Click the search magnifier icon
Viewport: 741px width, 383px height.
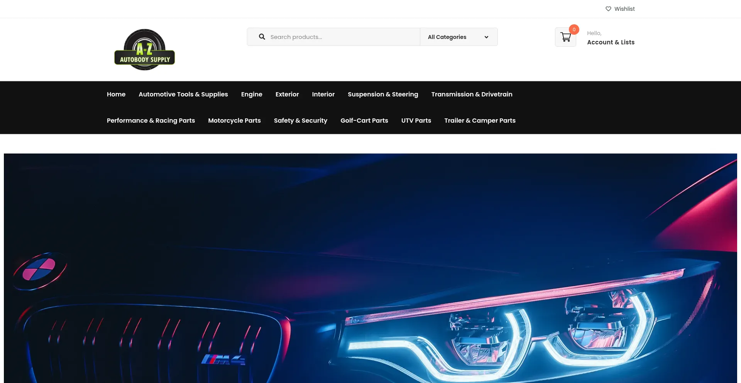tap(262, 37)
